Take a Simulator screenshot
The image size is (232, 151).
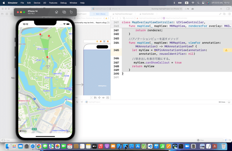64,12
